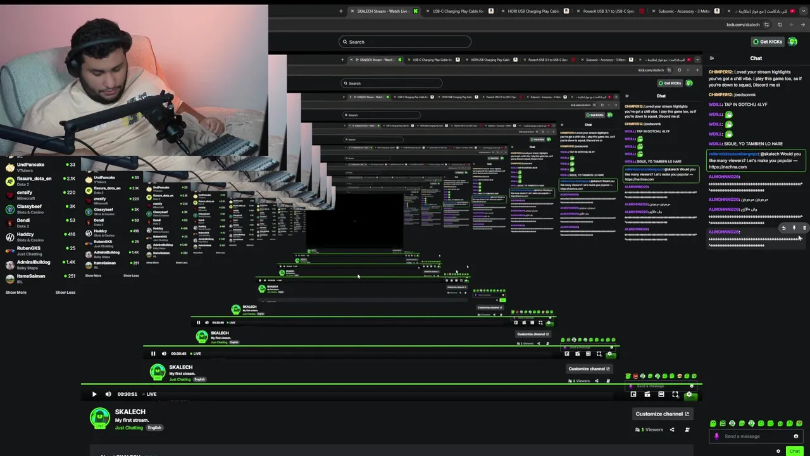Collapse the list with leftmost Show Less
Viewport: 810px width, 456px height.
[65, 293]
